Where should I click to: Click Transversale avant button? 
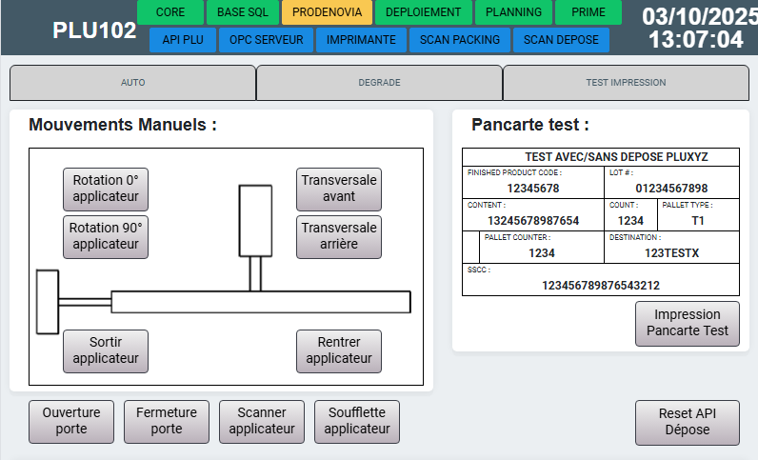click(339, 189)
